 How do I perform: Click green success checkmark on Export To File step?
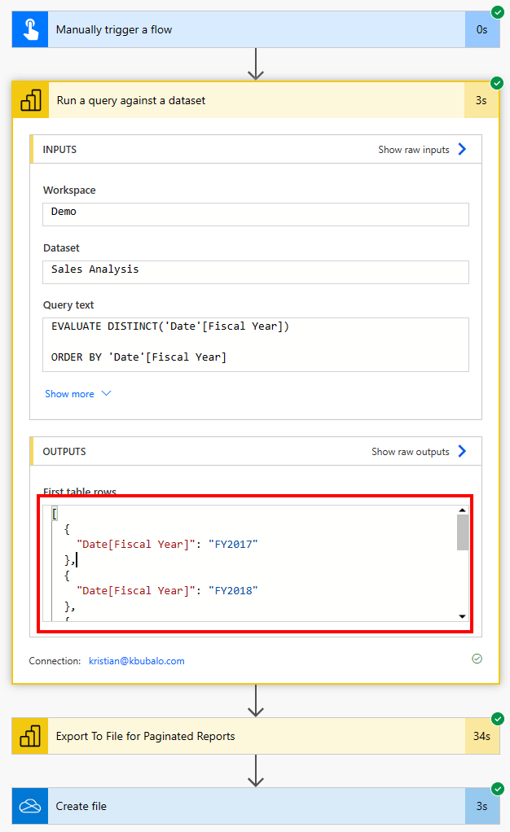point(497,718)
